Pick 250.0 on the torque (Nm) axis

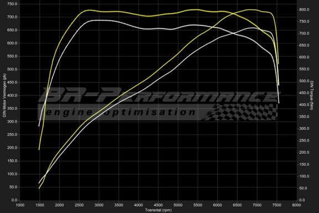[304, 140]
